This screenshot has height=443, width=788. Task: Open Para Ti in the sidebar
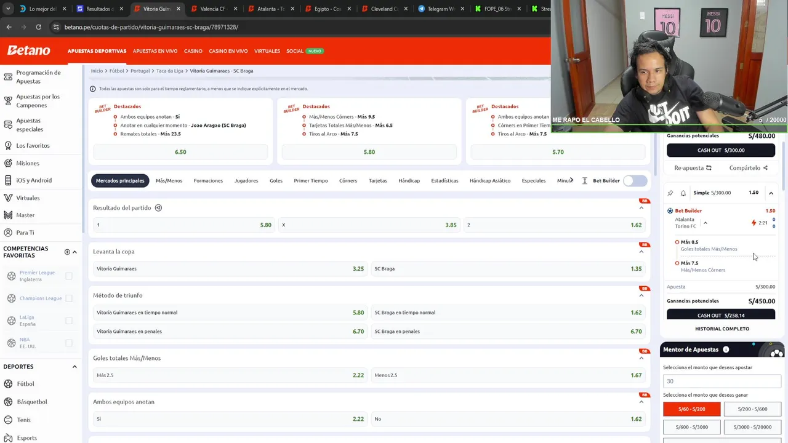(25, 233)
